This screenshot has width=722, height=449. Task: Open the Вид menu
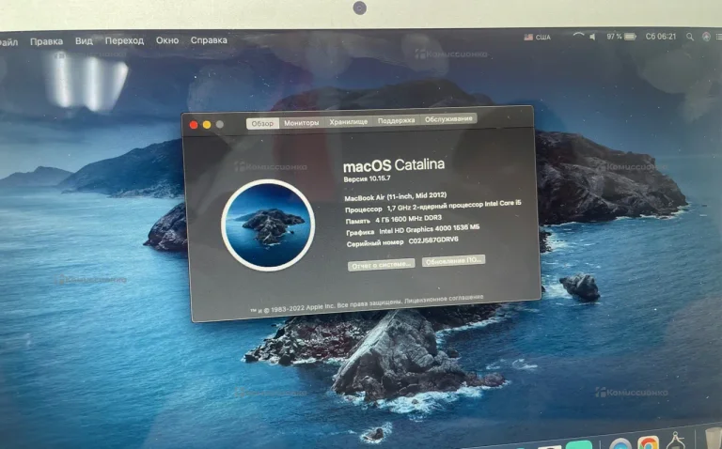pos(84,41)
